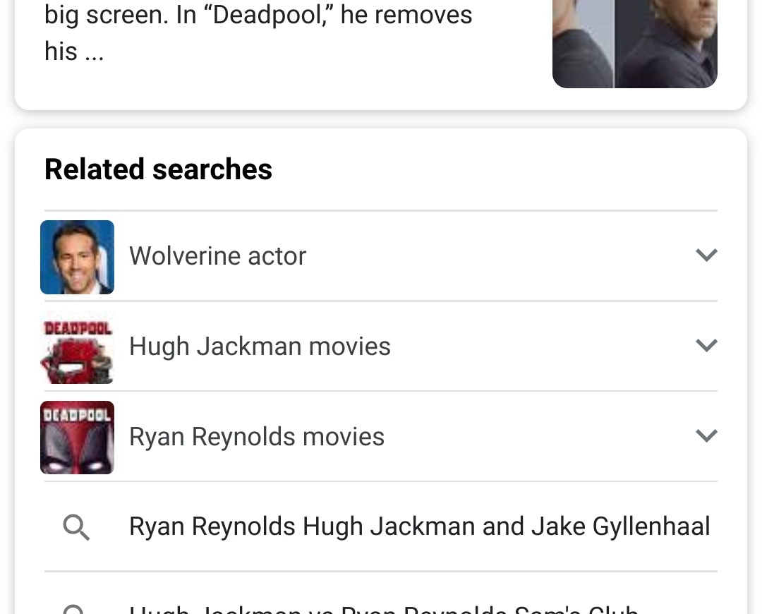The width and height of the screenshot is (762, 614).
Task: Search for Hugh Jackman movies
Action: coord(260,347)
